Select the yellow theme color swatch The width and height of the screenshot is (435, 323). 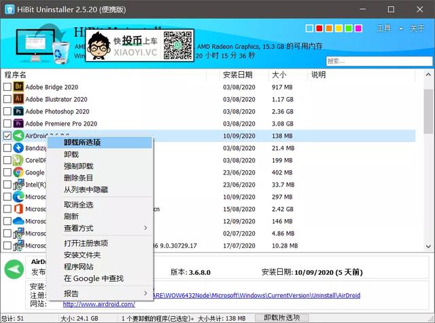[338, 28]
